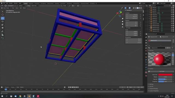
Task: Pick the Measure ruler tool
Action: (2, 35)
